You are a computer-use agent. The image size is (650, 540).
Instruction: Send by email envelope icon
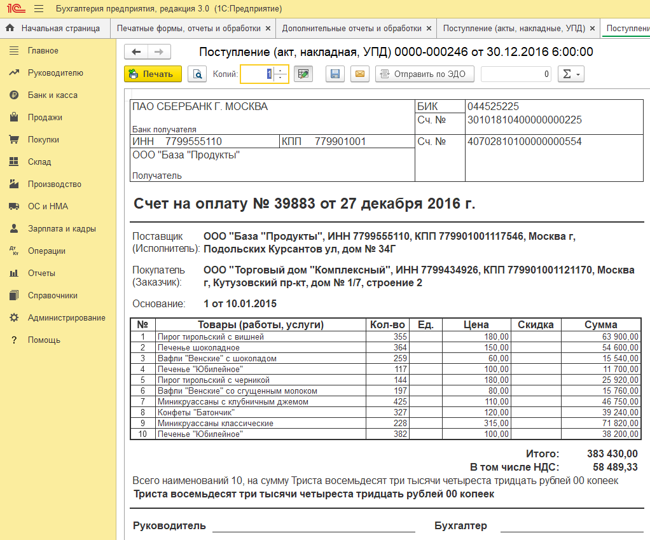click(360, 74)
